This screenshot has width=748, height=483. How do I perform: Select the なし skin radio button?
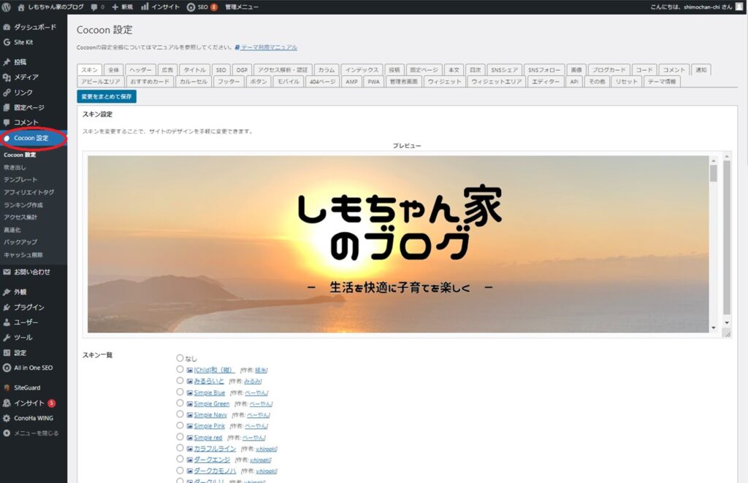[180, 358]
